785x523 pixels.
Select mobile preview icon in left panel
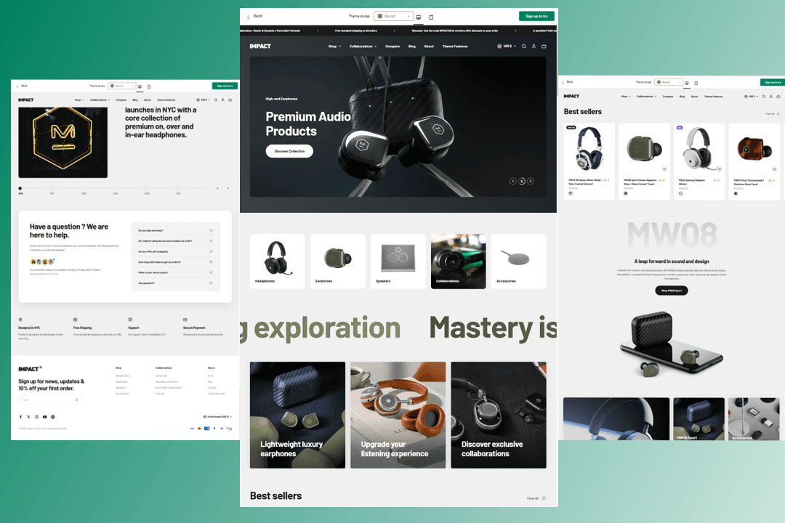[x=149, y=86]
